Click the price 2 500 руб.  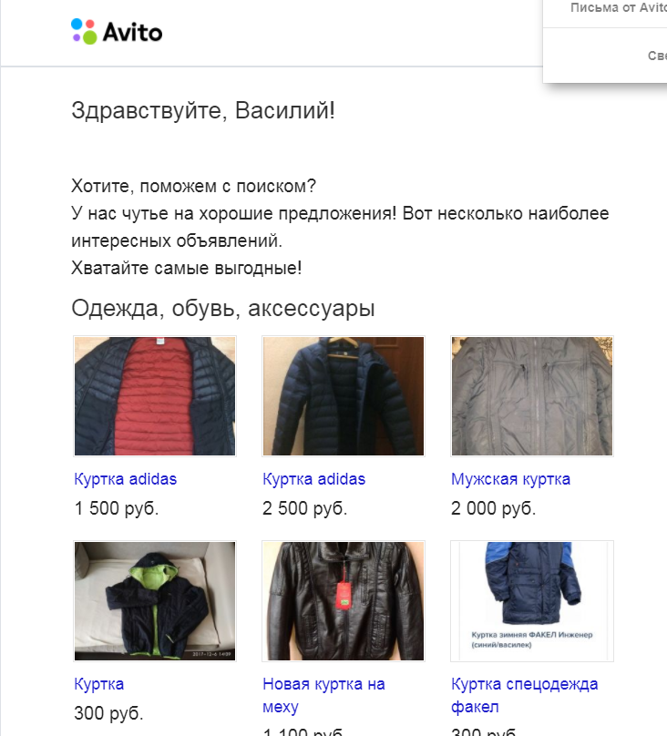click(304, 508)
